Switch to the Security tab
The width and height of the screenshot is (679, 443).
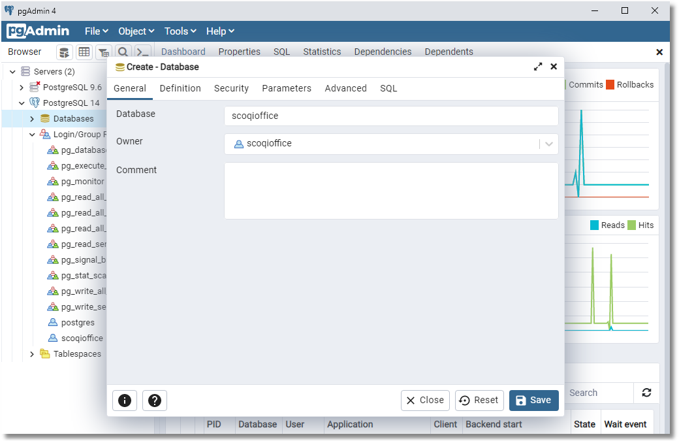231,88
